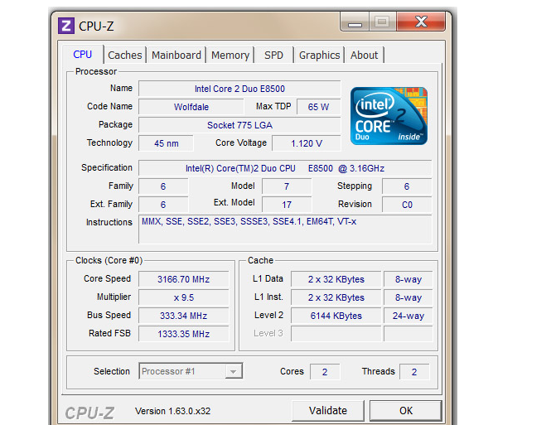551x425 pixels.
Task: Go to the Graphics tab
Action: pyautogui.click(x=320, y=56)
